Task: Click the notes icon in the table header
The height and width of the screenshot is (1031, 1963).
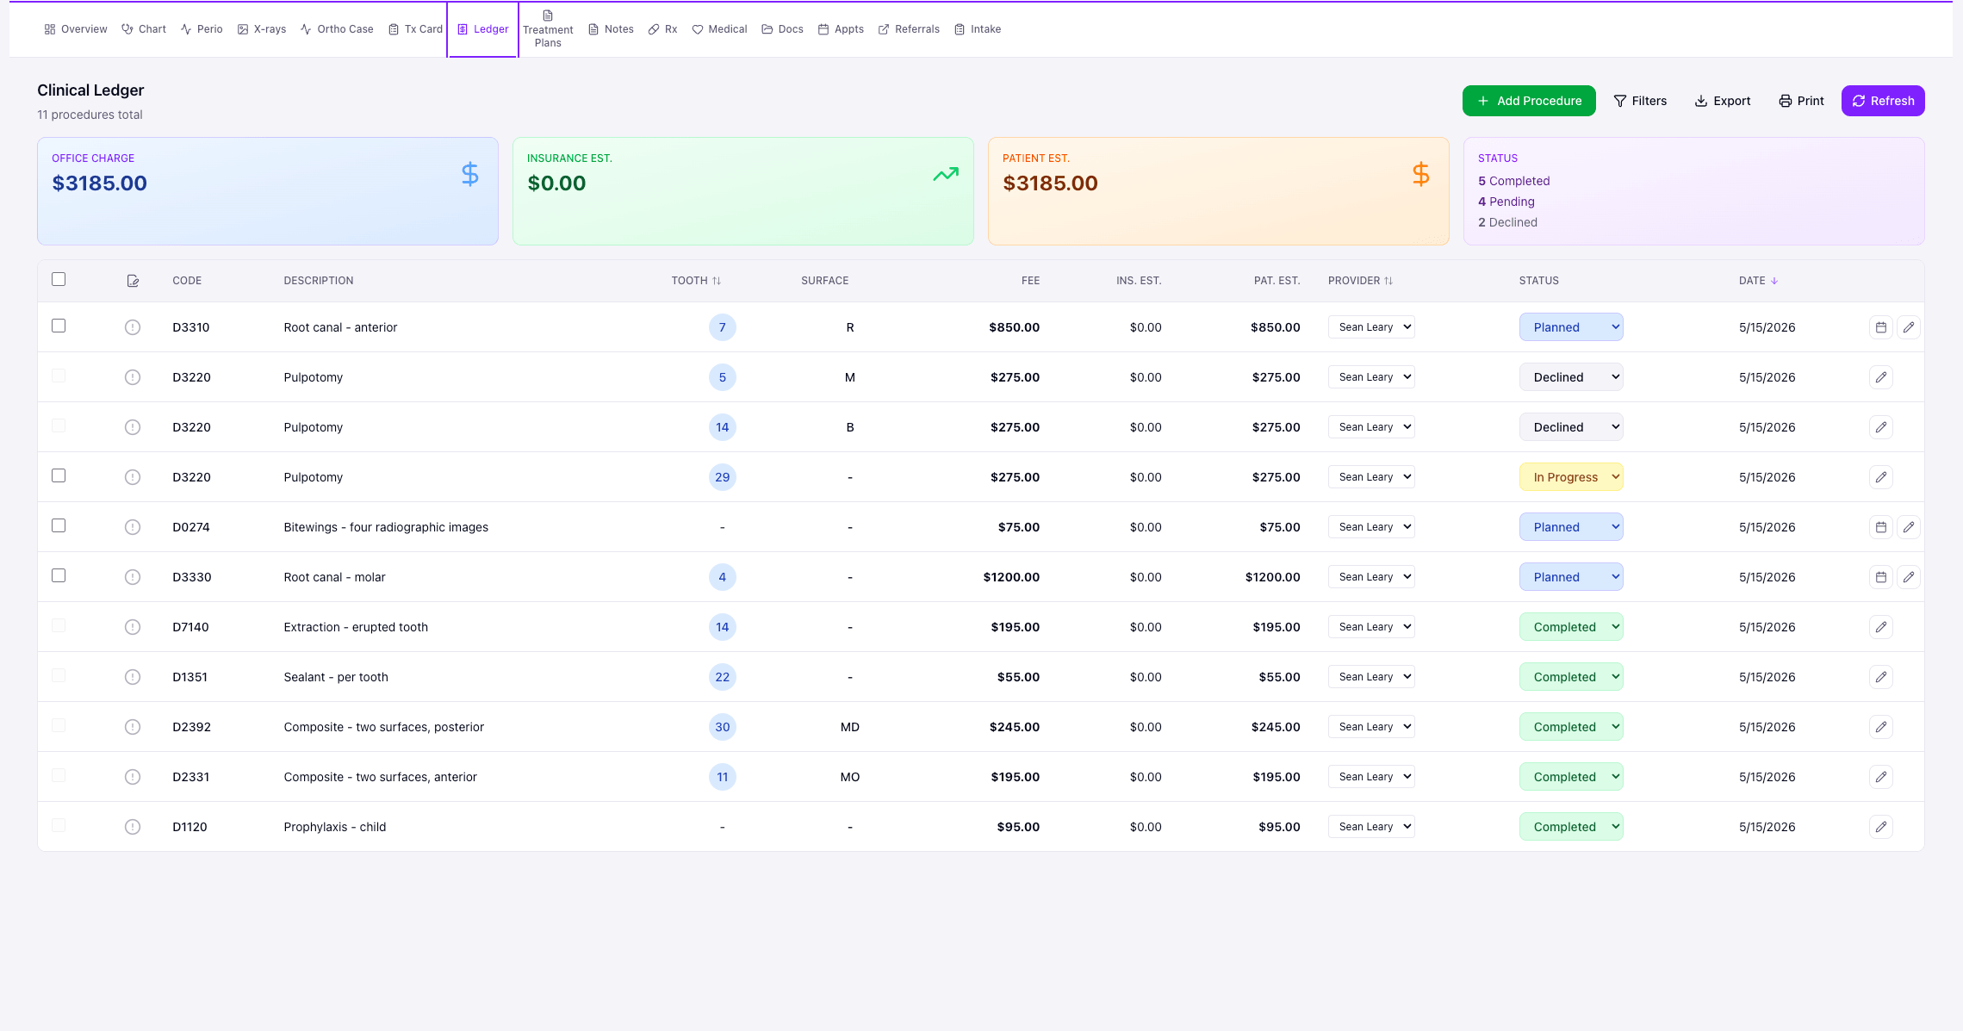Action: coord(133,281)
